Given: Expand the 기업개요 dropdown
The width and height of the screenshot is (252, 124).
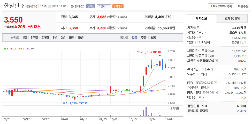Looking at the screenshot, I should [104, 6].
